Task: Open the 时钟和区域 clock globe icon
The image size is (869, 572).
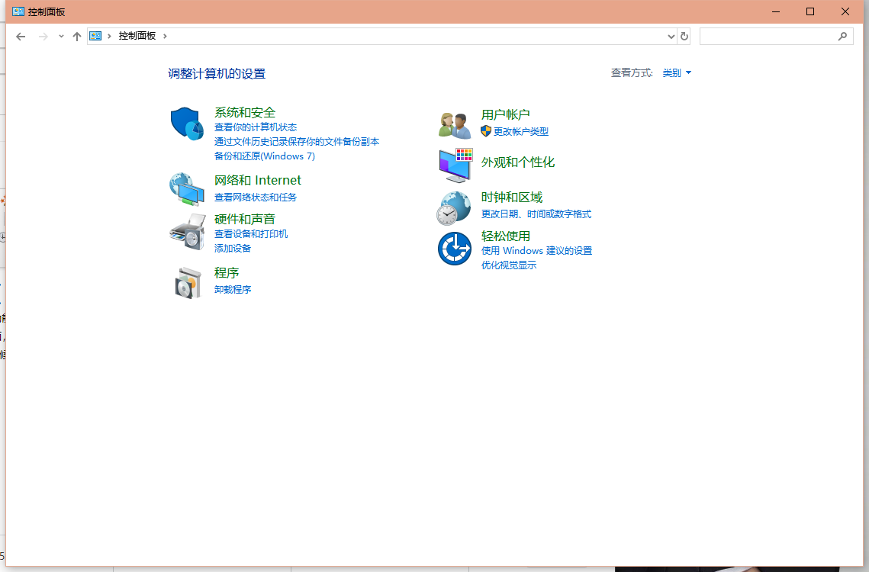Action: (454, 208)
